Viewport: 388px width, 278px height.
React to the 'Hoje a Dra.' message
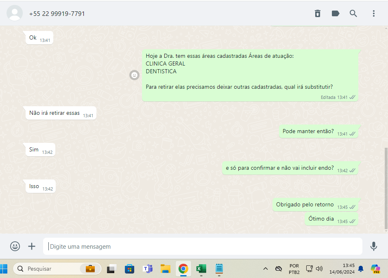click(x=134, y=75)
